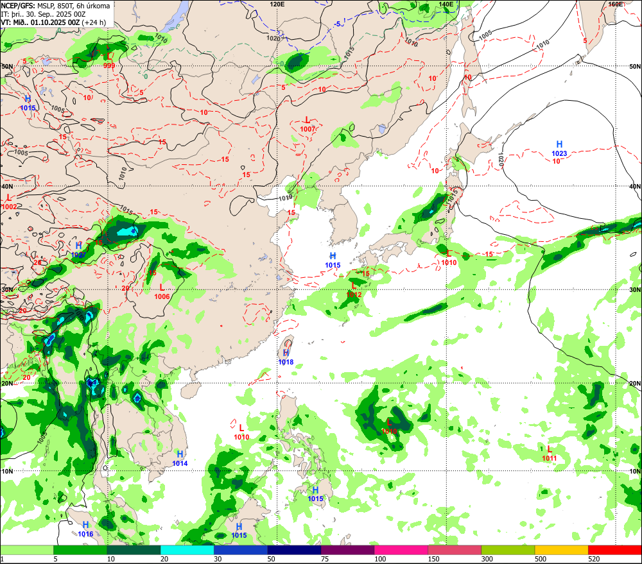Viewport: 642px width, 564px height.
Task: Click the L 1006 low pressure label
Action: (162, 292)
